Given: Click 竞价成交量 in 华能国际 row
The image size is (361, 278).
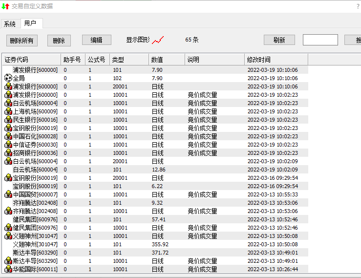Looking at the screenshot, I should coord(202,269).
